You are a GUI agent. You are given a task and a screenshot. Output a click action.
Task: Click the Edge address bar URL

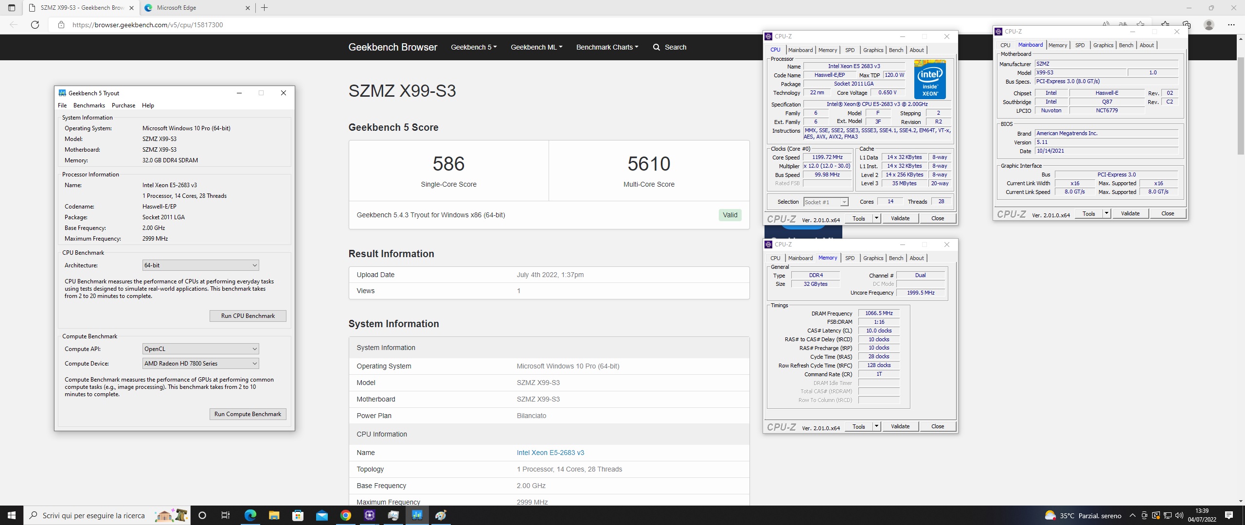(x=147, y=25)
